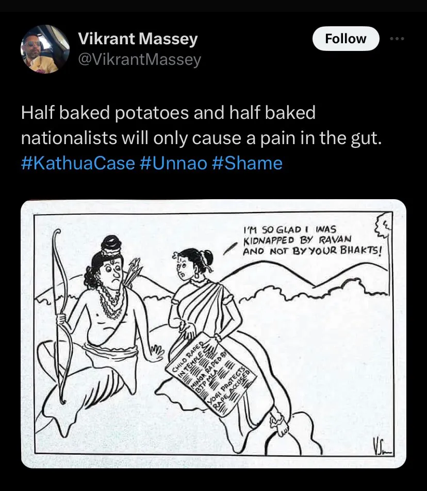Click the quiver of arrows on the man's back

point(133,272)
